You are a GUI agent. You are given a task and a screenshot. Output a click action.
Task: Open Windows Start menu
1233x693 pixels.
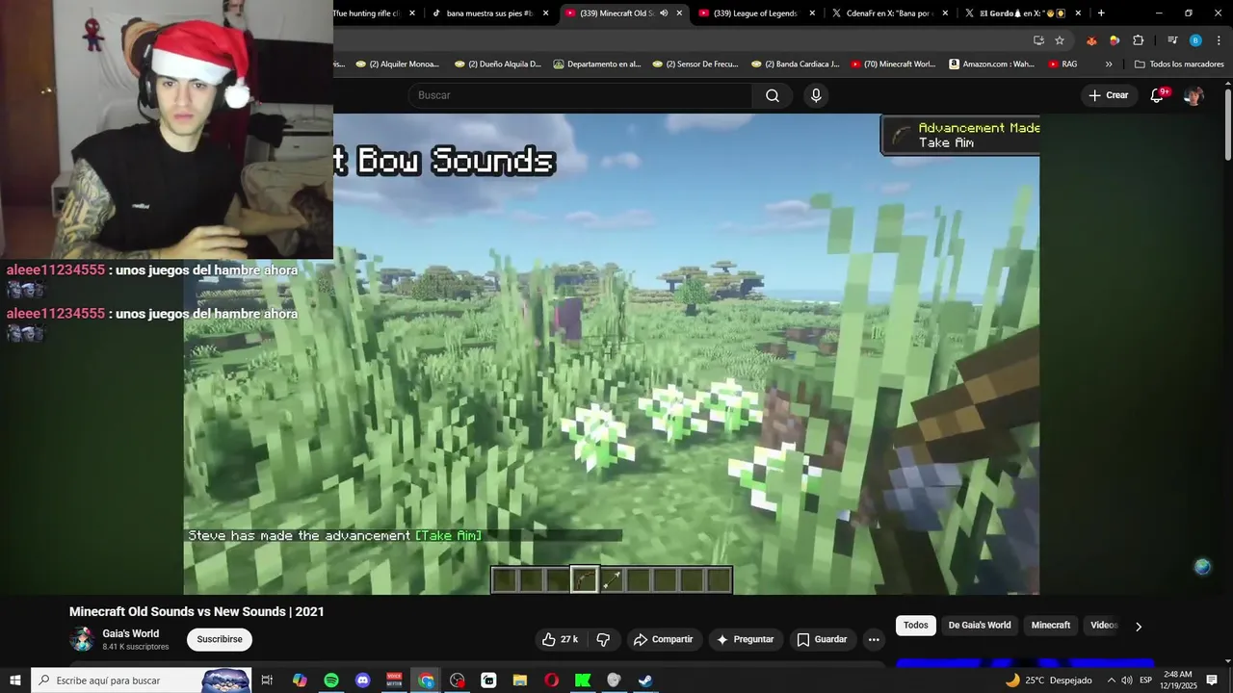(15, 680)
